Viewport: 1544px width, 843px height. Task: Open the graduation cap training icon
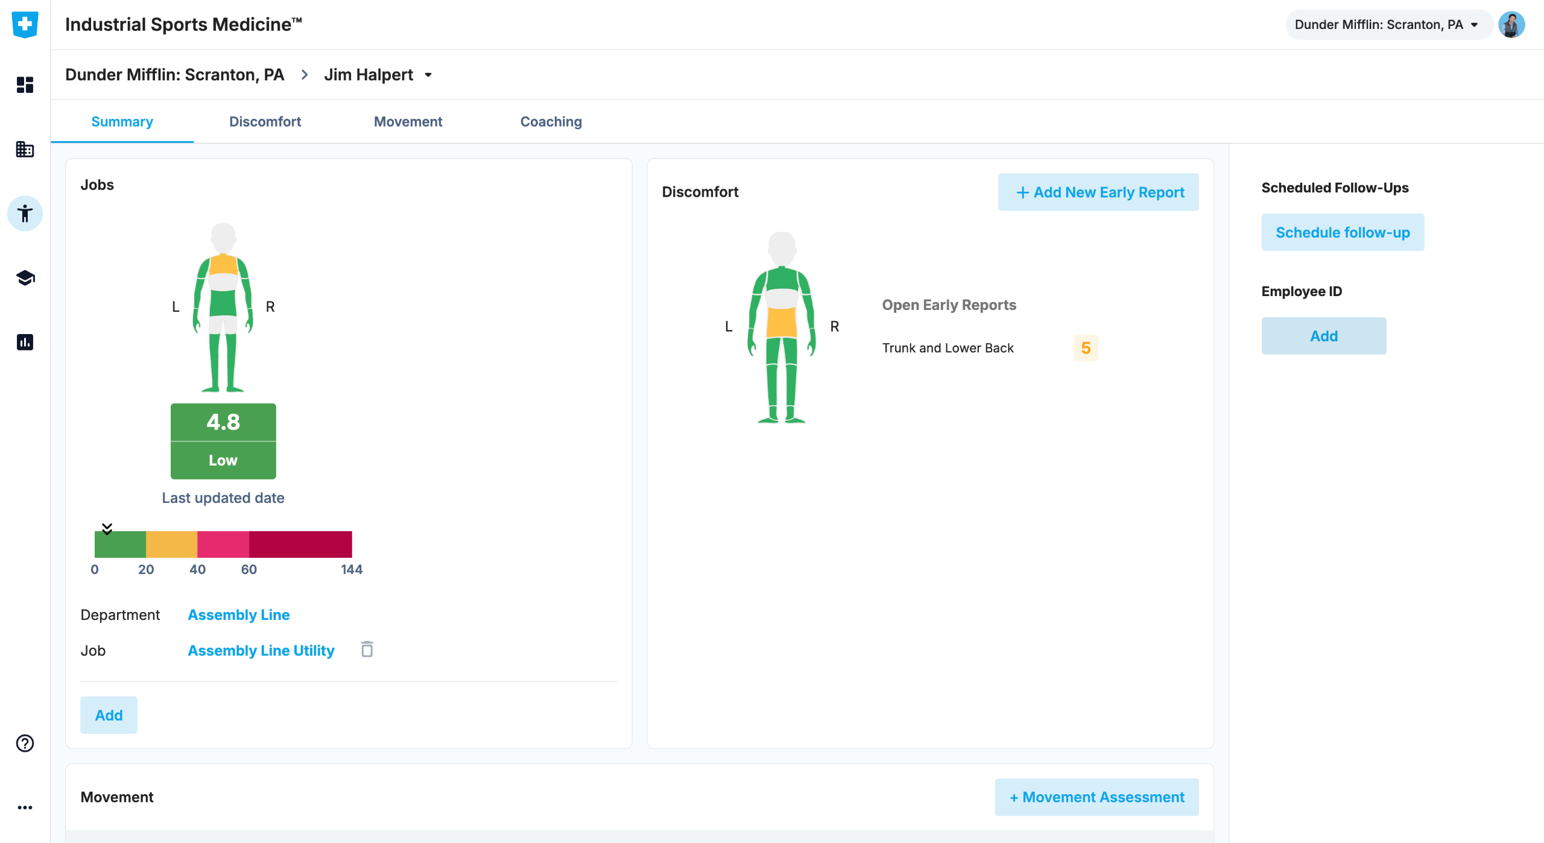pyautogui.click(x=25, y=278)
